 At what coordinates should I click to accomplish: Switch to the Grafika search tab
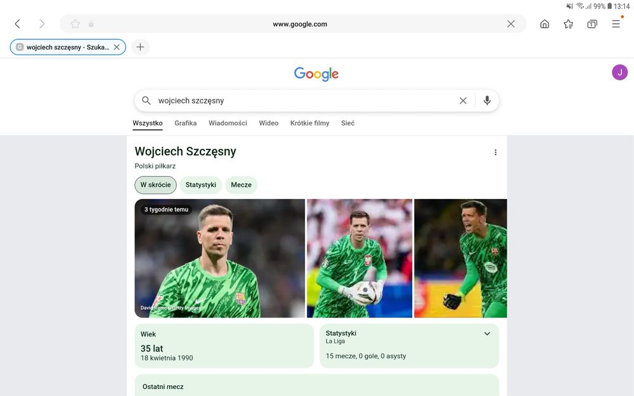(186, 123)
